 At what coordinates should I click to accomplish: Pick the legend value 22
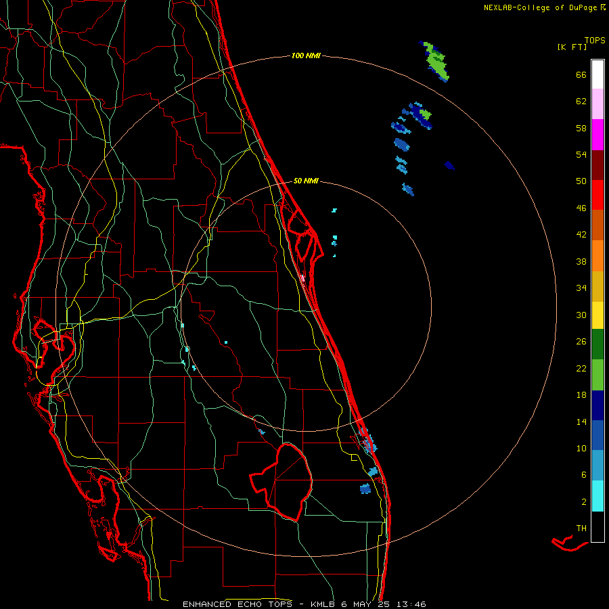pyautogui.click(x=581, y=368)
